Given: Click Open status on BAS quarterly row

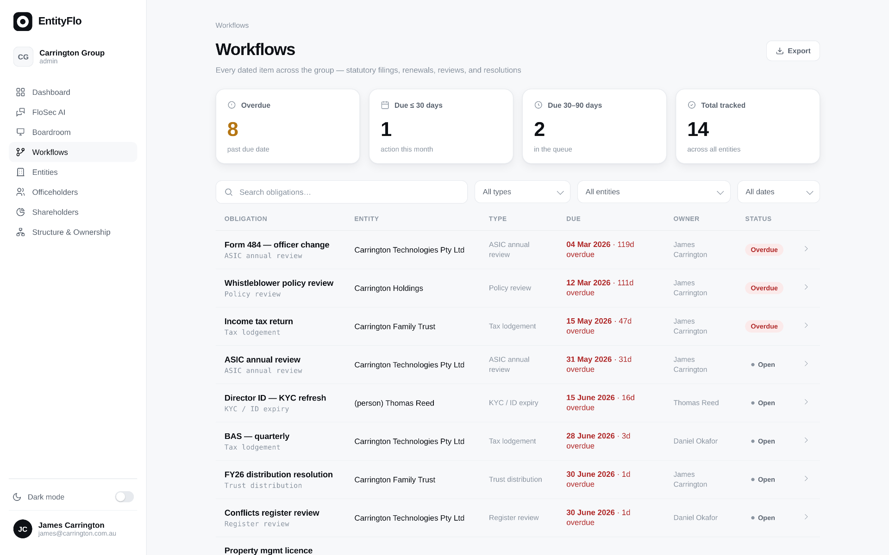Looking at the screenshot, I should [x=763, y=441].
